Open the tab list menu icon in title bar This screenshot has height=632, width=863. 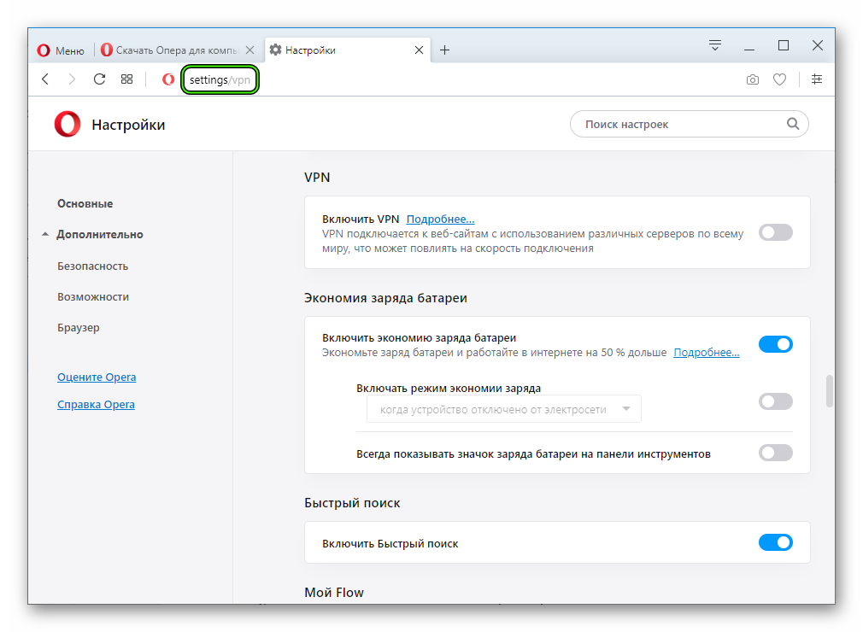(716, 46)
